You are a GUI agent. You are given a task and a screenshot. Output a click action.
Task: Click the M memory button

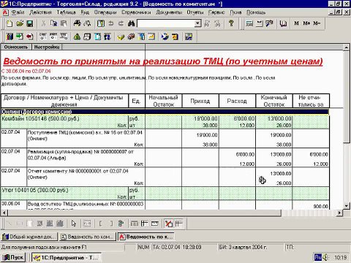(x=297, y=23)
